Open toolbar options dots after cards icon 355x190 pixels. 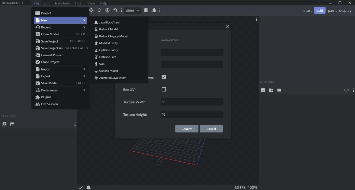click(160, 10)
